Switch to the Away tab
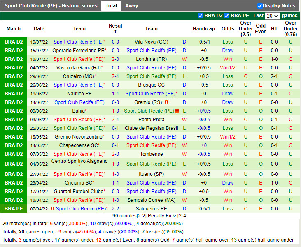The width and height of the screenshot is (301, 247). [x=131, y=6]
